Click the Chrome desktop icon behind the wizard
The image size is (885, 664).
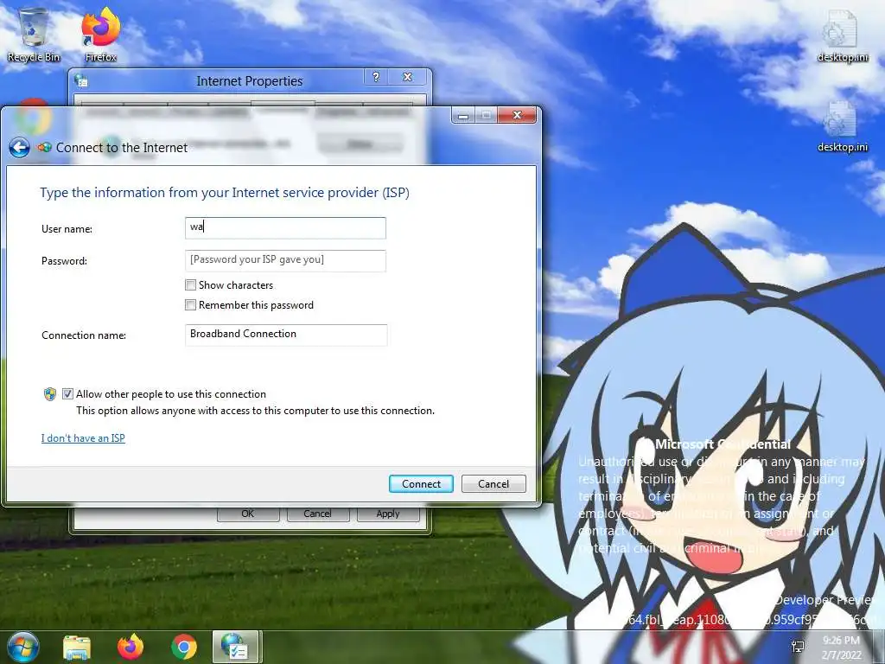[34, 117]
